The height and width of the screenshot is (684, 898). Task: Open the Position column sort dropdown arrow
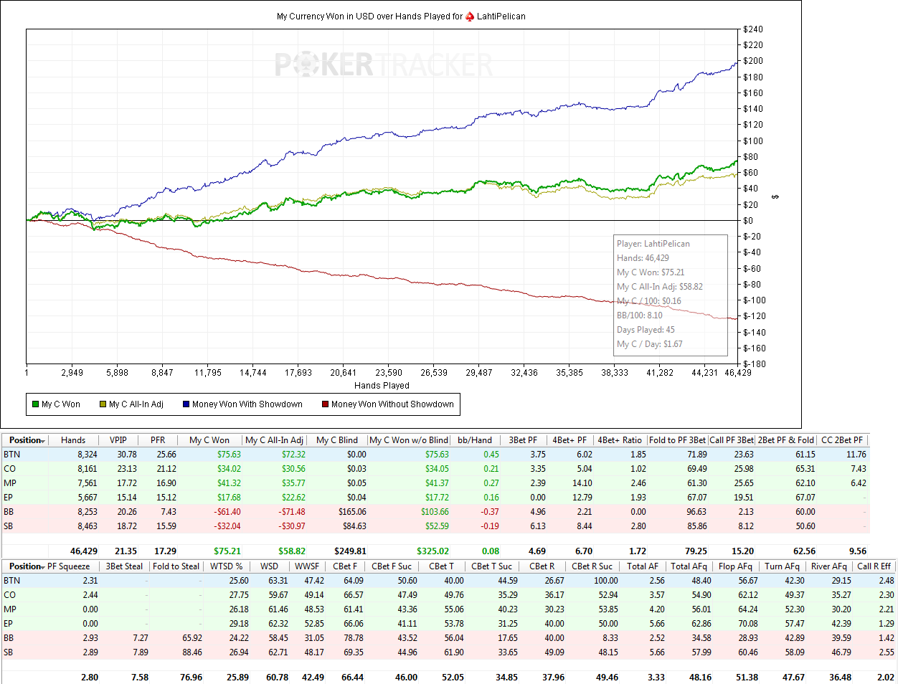point(44,441)
